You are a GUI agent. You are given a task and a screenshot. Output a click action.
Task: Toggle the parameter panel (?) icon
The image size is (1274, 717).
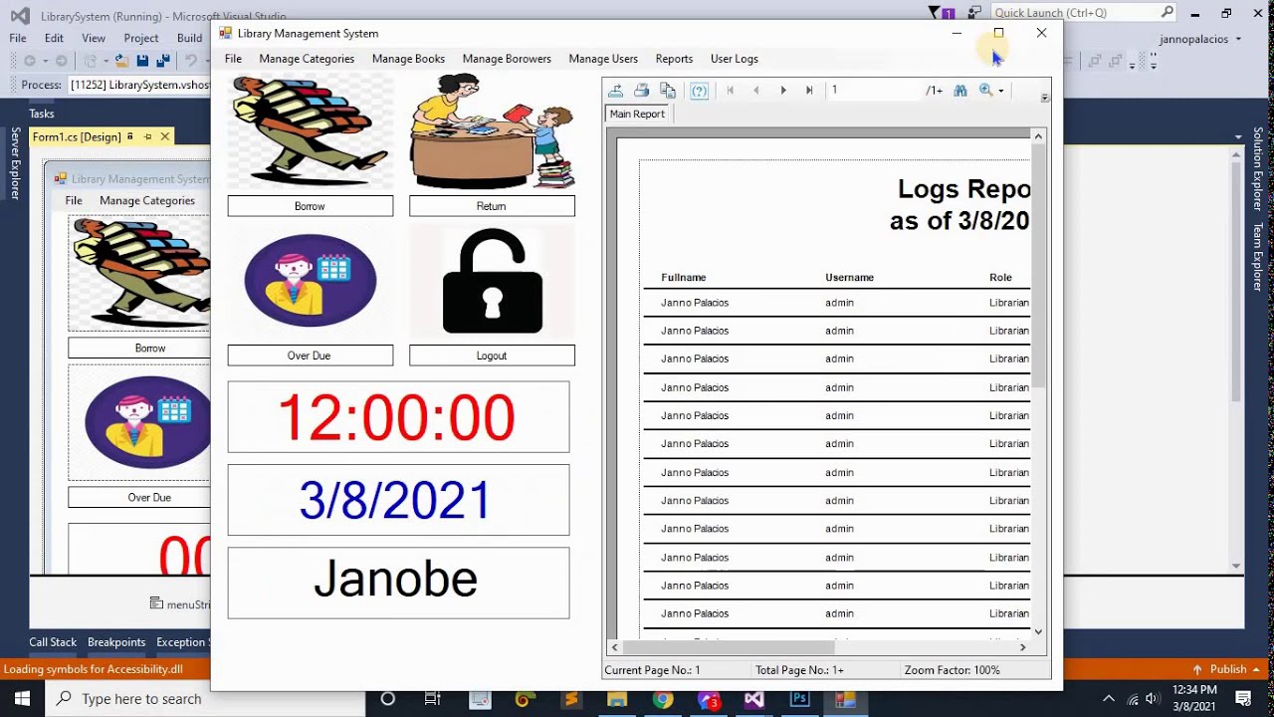[700, 91]
